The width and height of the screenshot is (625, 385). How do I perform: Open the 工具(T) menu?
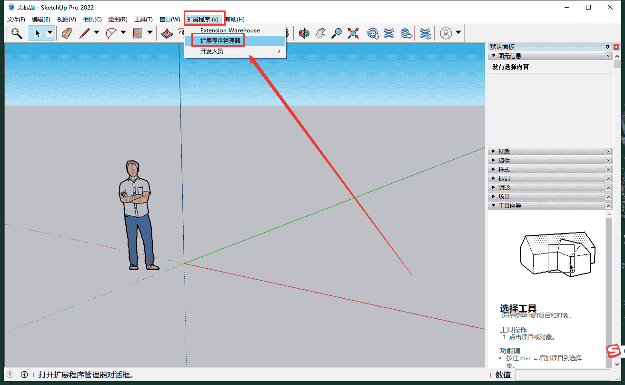pos(143,20)
